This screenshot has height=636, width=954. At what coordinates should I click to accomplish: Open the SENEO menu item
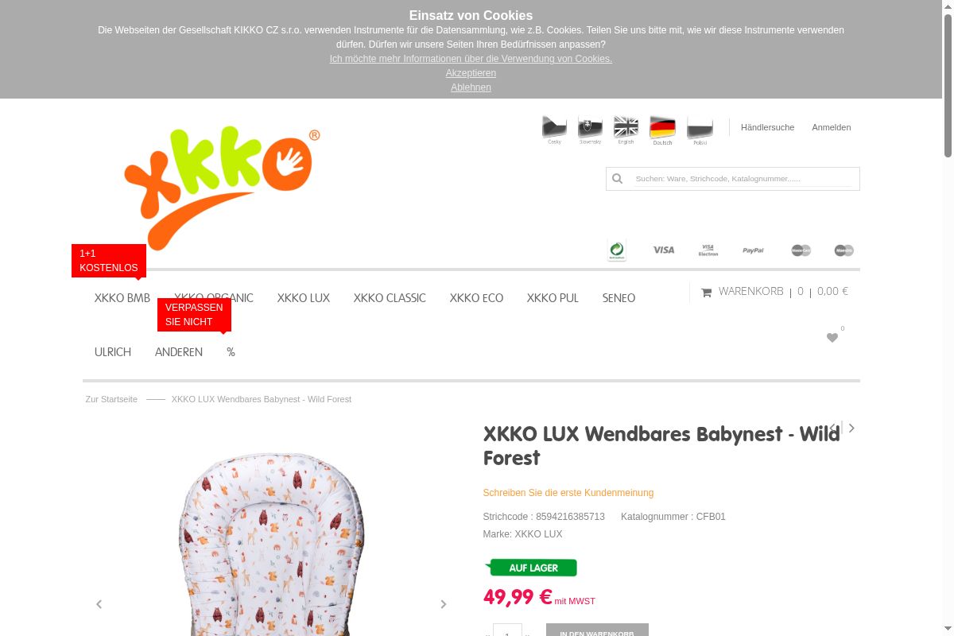[x=619, y=298]
